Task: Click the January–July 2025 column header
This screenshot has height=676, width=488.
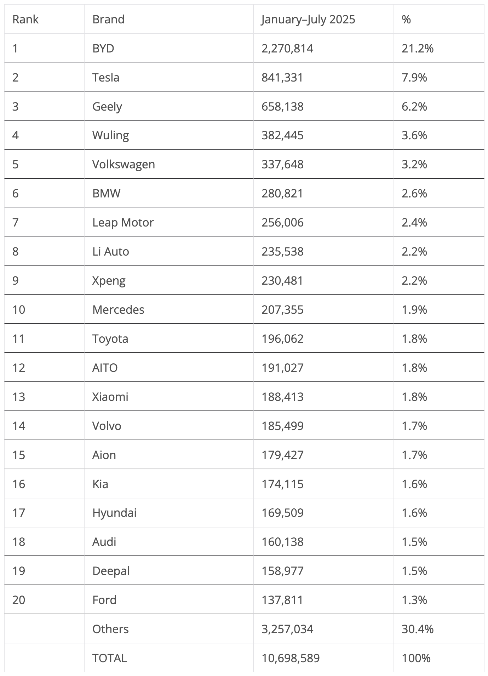Action: [x=308, y=19]
